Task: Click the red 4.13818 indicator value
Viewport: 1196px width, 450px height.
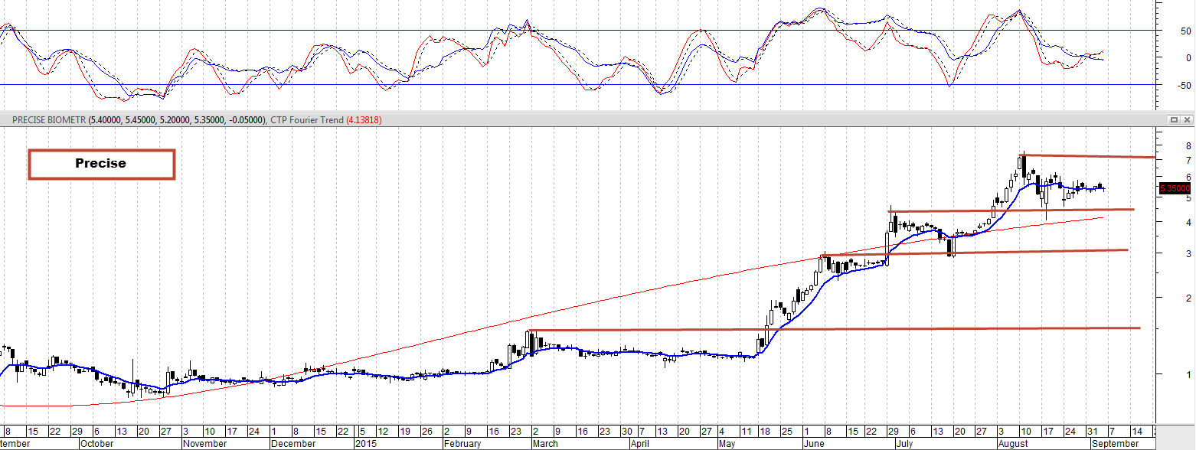Action: click(364, 120)
